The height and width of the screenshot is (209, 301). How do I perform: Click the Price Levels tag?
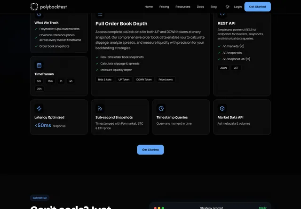166,80
